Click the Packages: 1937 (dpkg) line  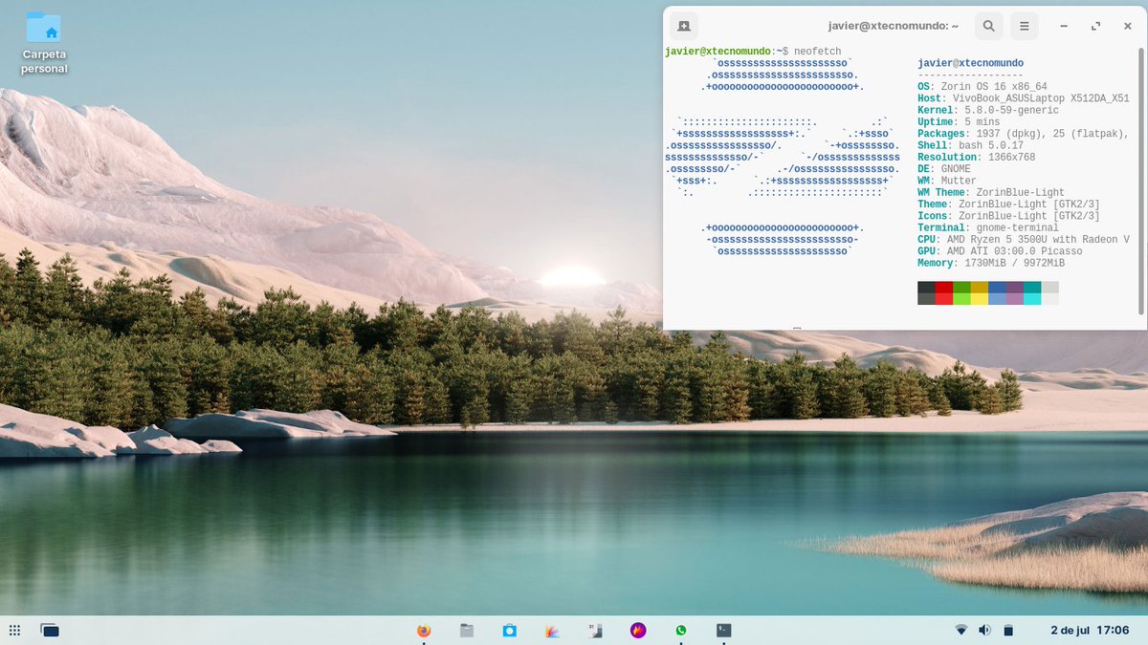point(1023,134)
